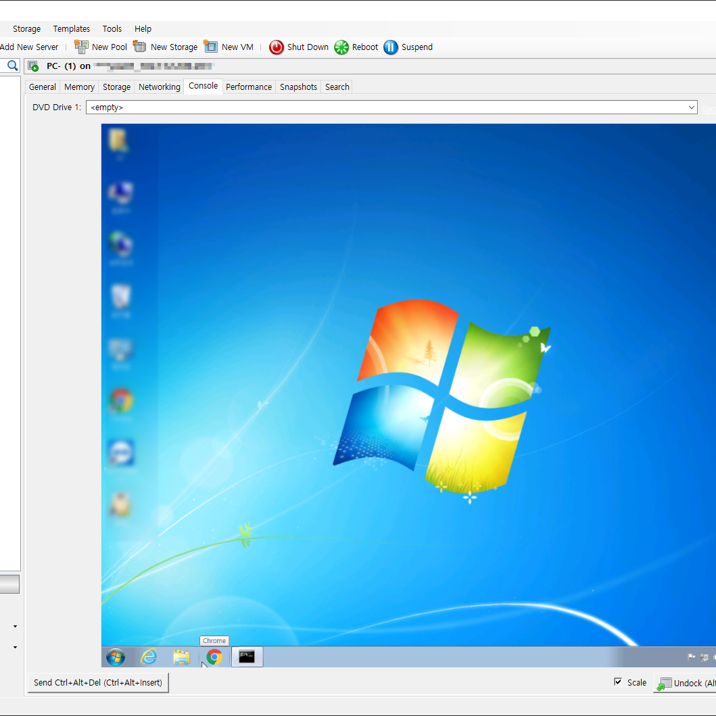Image resolution: width=716 pixels, height=716 pixels.
Task: Click the lower small arrow in left panel
Action: coord(15,647)
